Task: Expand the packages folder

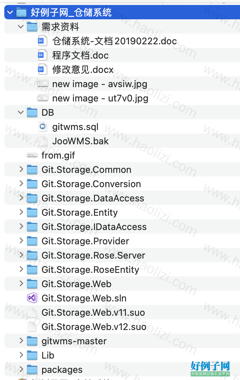Action: click(x=21, y=369)
